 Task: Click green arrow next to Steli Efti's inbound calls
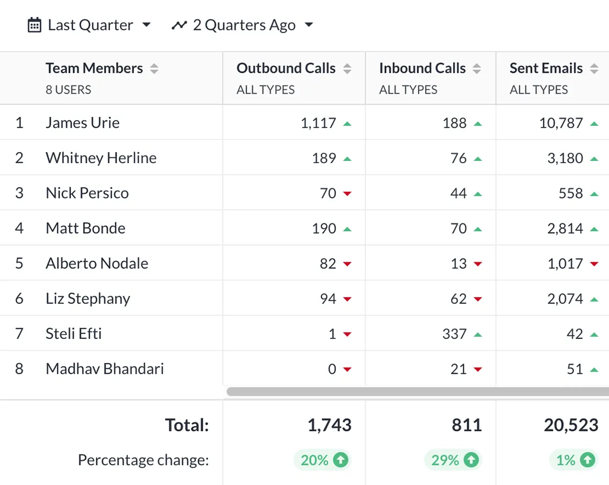(x=479, y=333)
